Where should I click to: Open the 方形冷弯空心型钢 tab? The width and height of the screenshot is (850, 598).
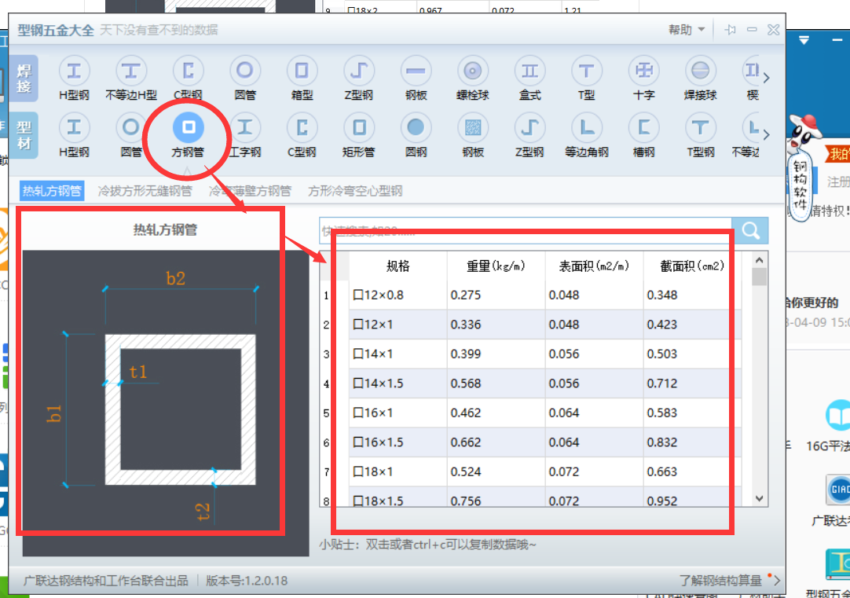[355, 191]
